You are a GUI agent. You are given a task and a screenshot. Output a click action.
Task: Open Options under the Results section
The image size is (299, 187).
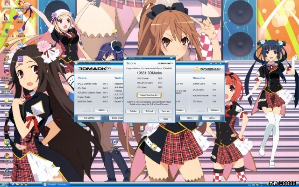pyautogui.click(x=214, y=110)
